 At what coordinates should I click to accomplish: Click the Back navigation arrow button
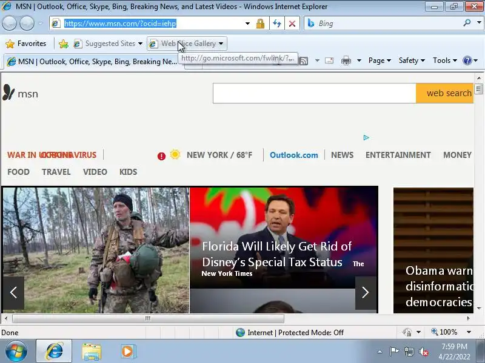9,24
